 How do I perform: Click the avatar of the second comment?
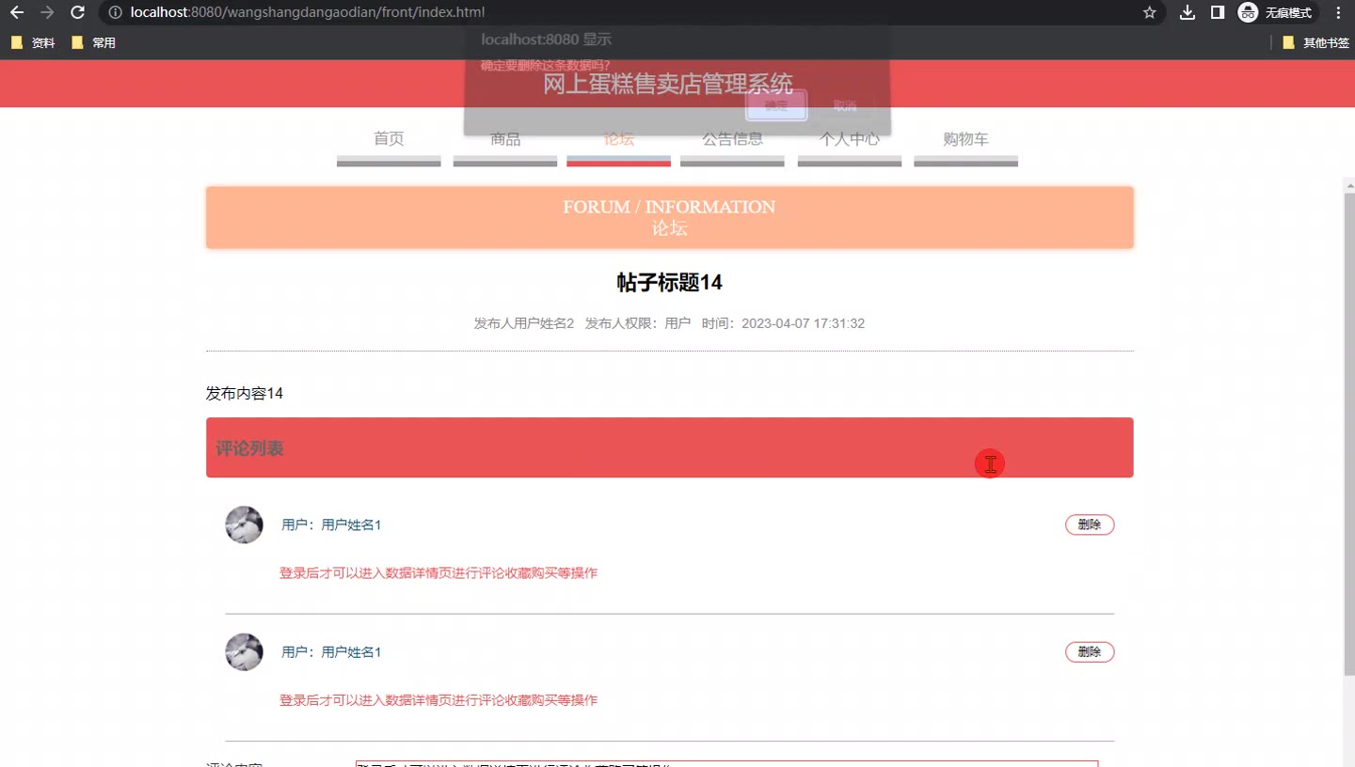pos(244,651)
